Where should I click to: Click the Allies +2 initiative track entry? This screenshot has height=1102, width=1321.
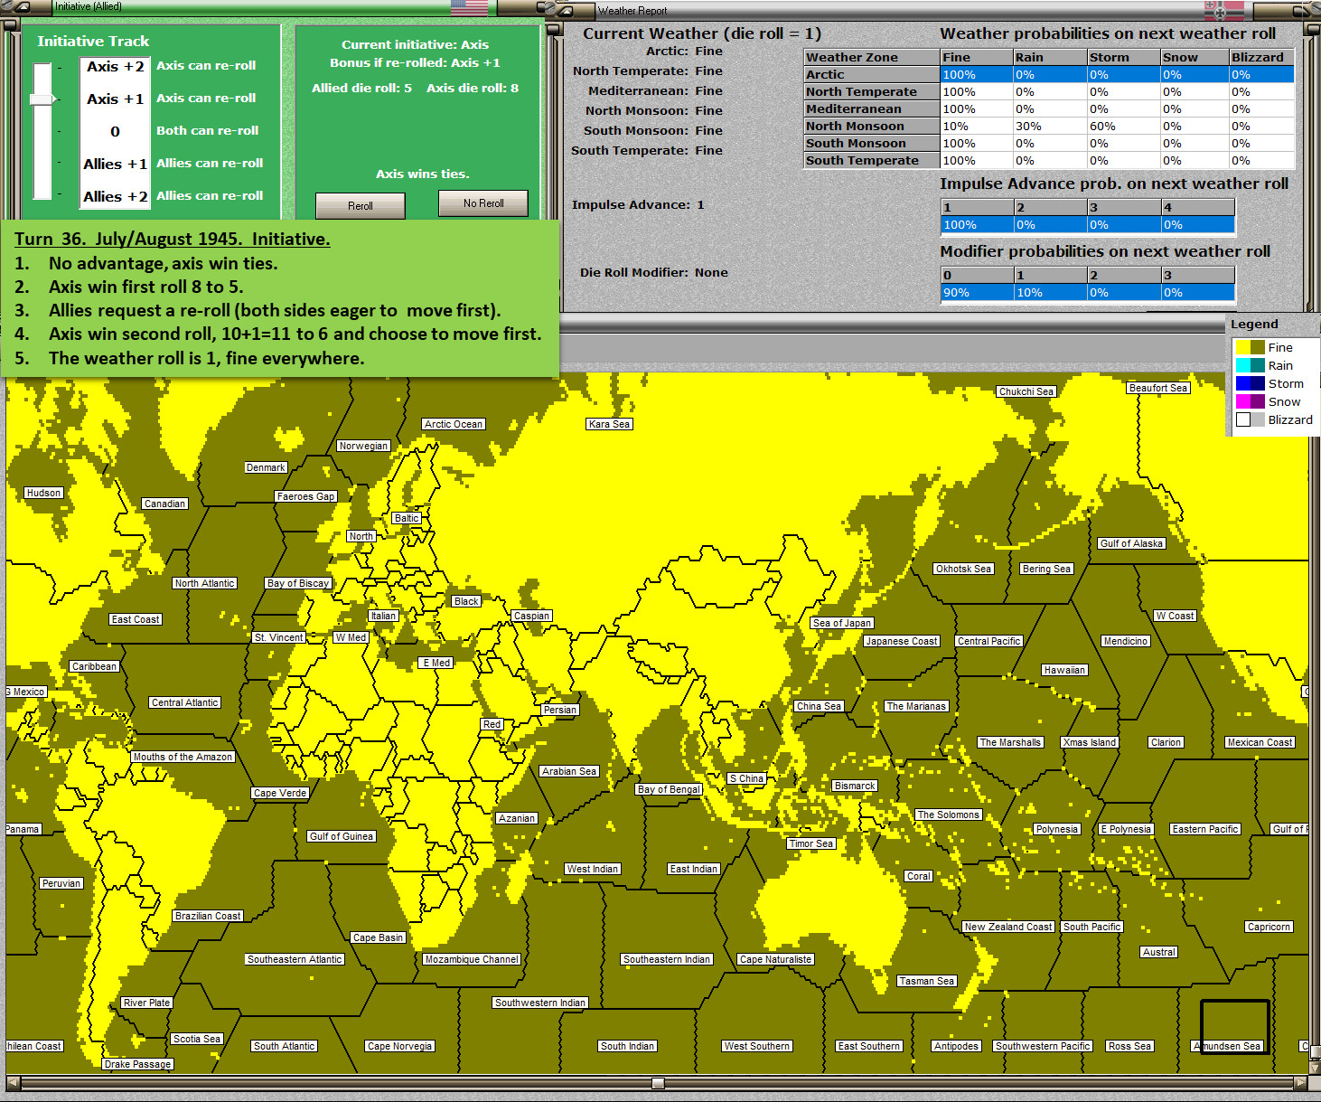(115, 196)
